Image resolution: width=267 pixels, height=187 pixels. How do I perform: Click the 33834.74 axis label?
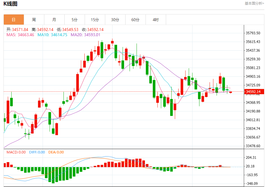253,129
